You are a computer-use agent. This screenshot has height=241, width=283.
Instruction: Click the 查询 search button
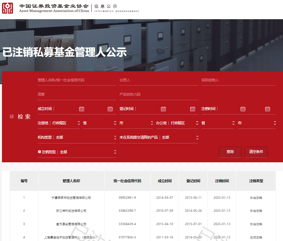click(x=230, y=152)
